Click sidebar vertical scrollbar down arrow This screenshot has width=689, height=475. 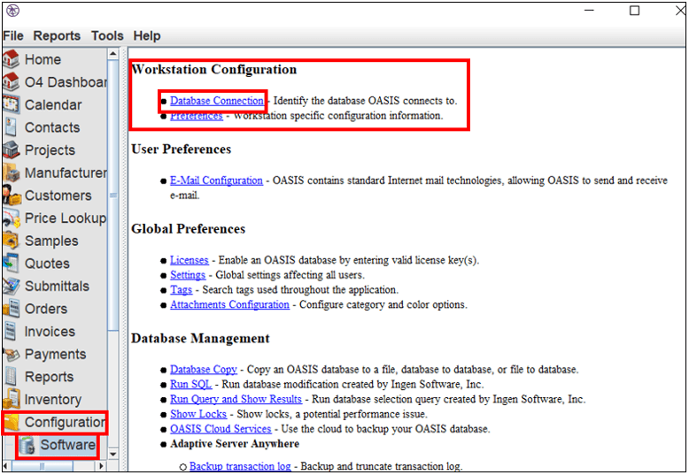point(113,454)
